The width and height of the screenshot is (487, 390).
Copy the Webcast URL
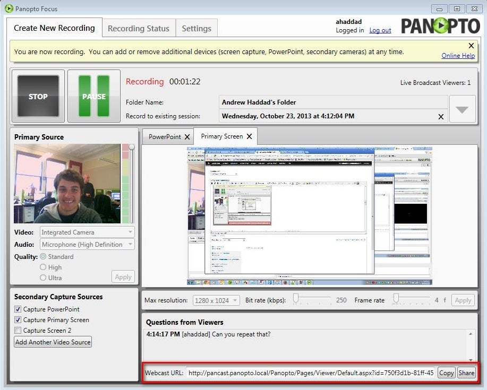point(446,373)
